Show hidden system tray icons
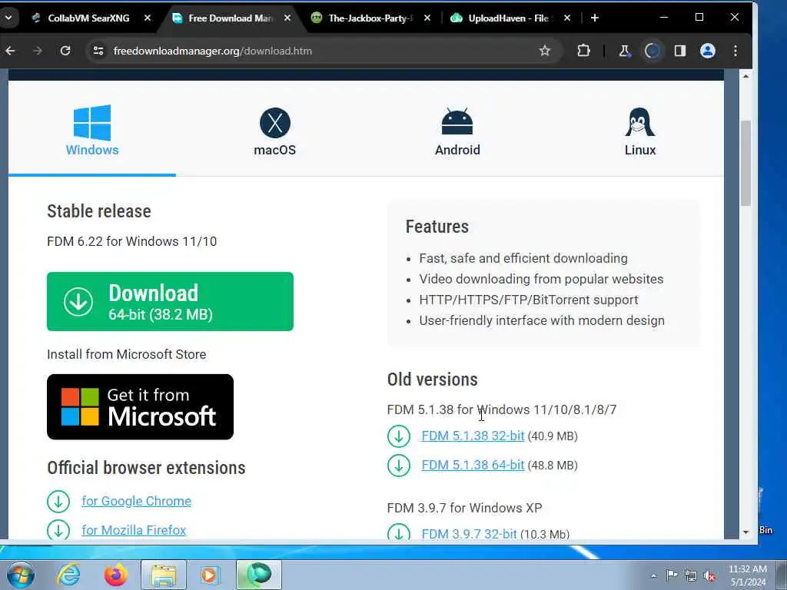This screenshot has height=590, width=787. pyautogui.click(x=653, y=575)
